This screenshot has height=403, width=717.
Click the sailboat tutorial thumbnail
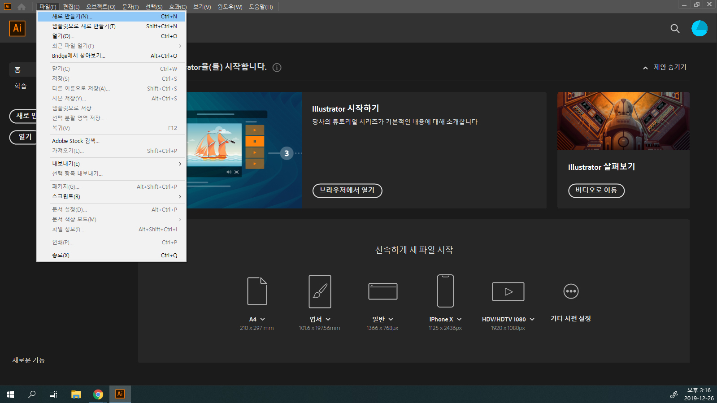(244, 150)
